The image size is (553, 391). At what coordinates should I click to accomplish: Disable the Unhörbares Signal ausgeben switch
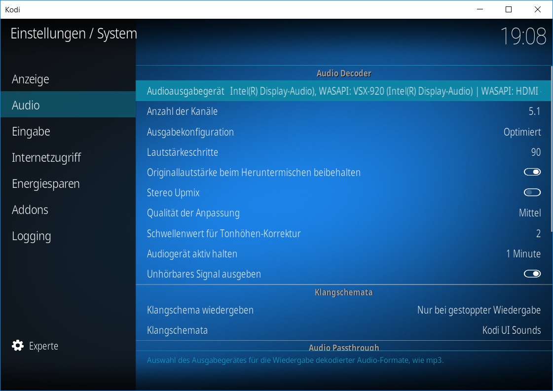(x=532, y=274)
